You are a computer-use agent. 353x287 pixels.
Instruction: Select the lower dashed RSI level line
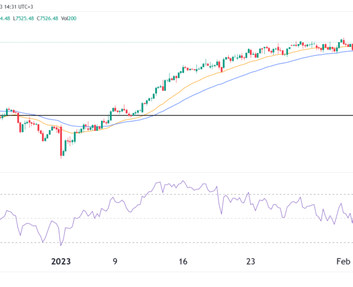(176, 242)
